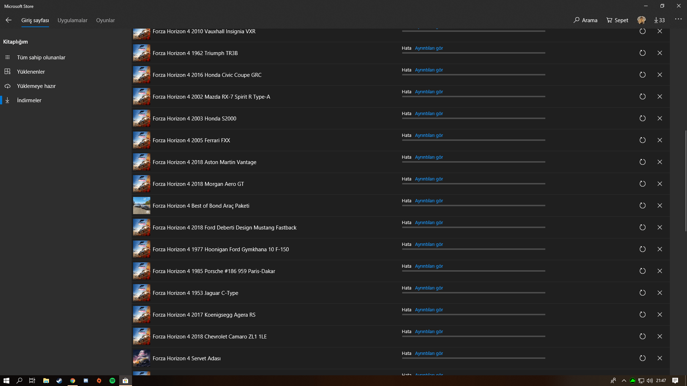This screenshot has width=687, height=386.
Task: Open the user profile avatar
Action: click(x=641, y=20)
